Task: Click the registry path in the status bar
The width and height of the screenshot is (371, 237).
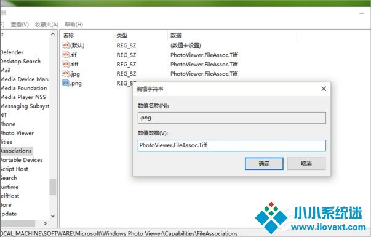Action: click(x=119, y=233)
